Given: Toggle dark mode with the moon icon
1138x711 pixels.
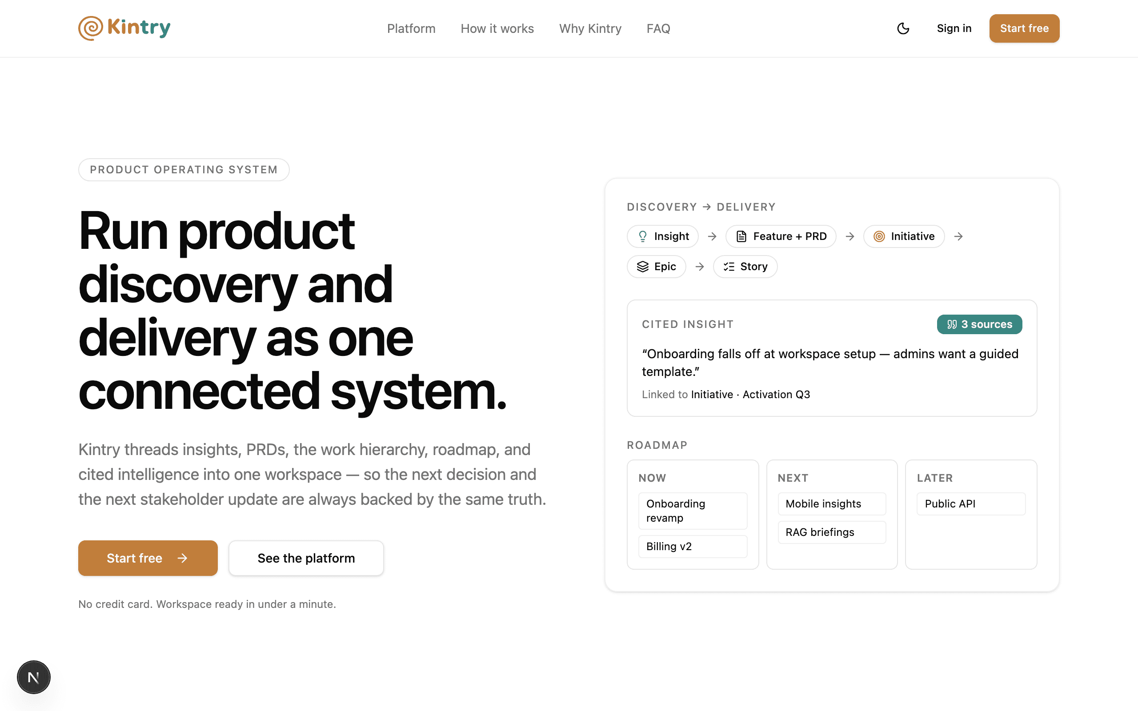Looking at the screenshot, I should click(x=903, y=28).
